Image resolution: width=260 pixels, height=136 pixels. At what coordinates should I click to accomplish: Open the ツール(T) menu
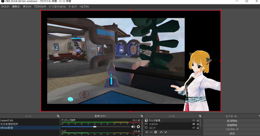[x=73, y=6]
